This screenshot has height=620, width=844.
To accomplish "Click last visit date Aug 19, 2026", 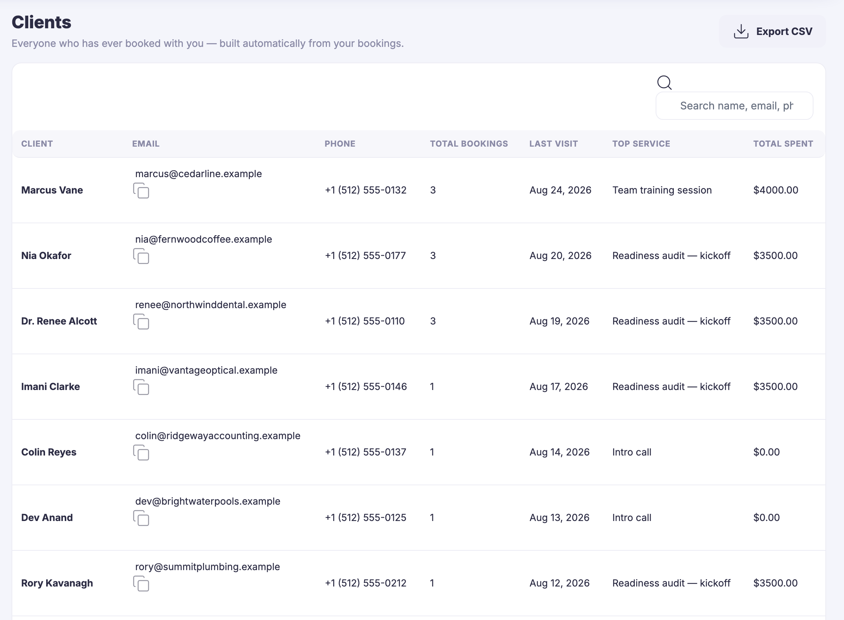I will point(560,321).
